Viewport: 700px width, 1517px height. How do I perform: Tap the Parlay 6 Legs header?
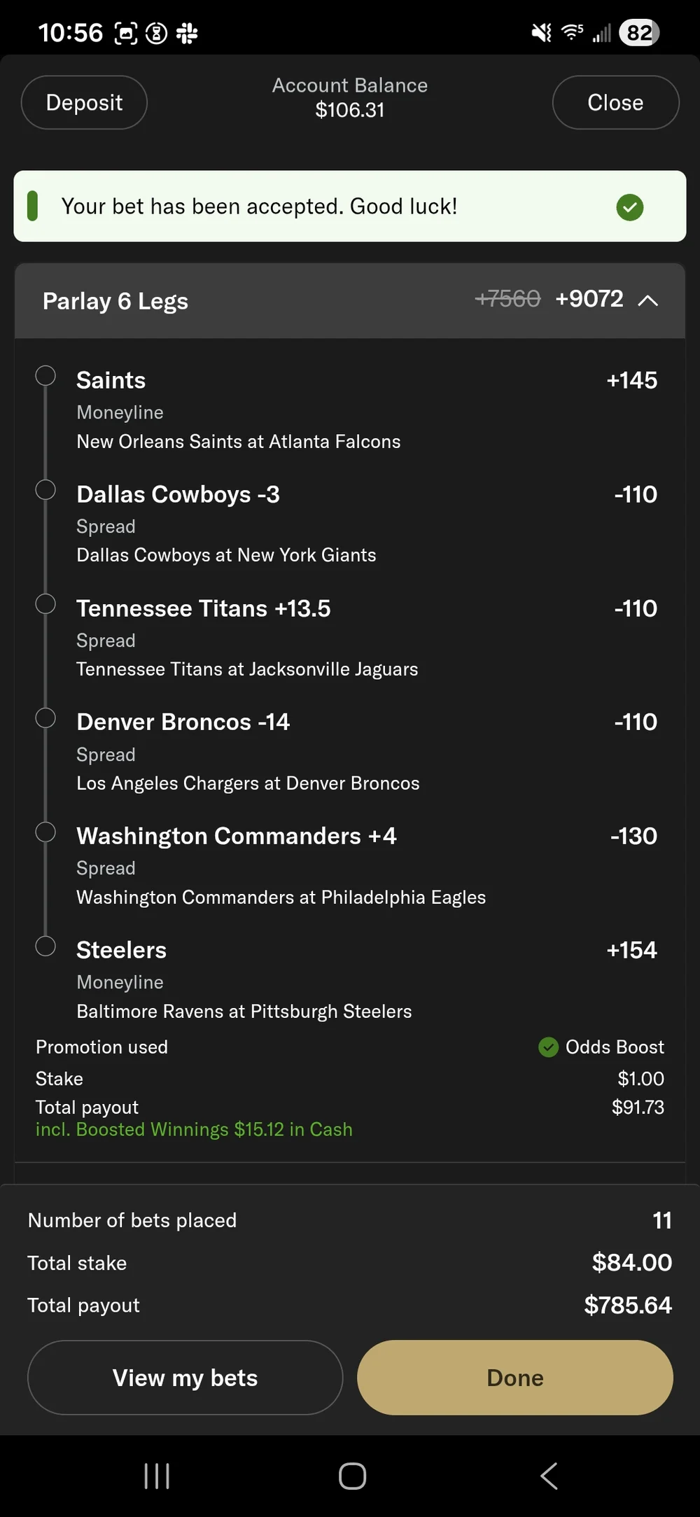pyautogui.click(x=115, y=301)
